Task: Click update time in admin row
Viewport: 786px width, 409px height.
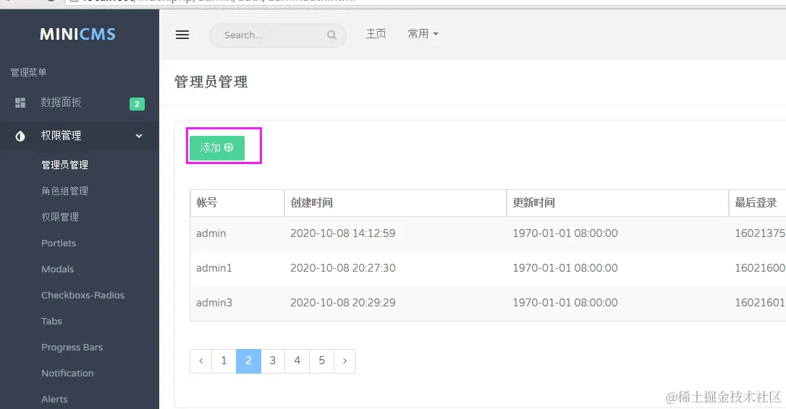Action: click(565, 233)
